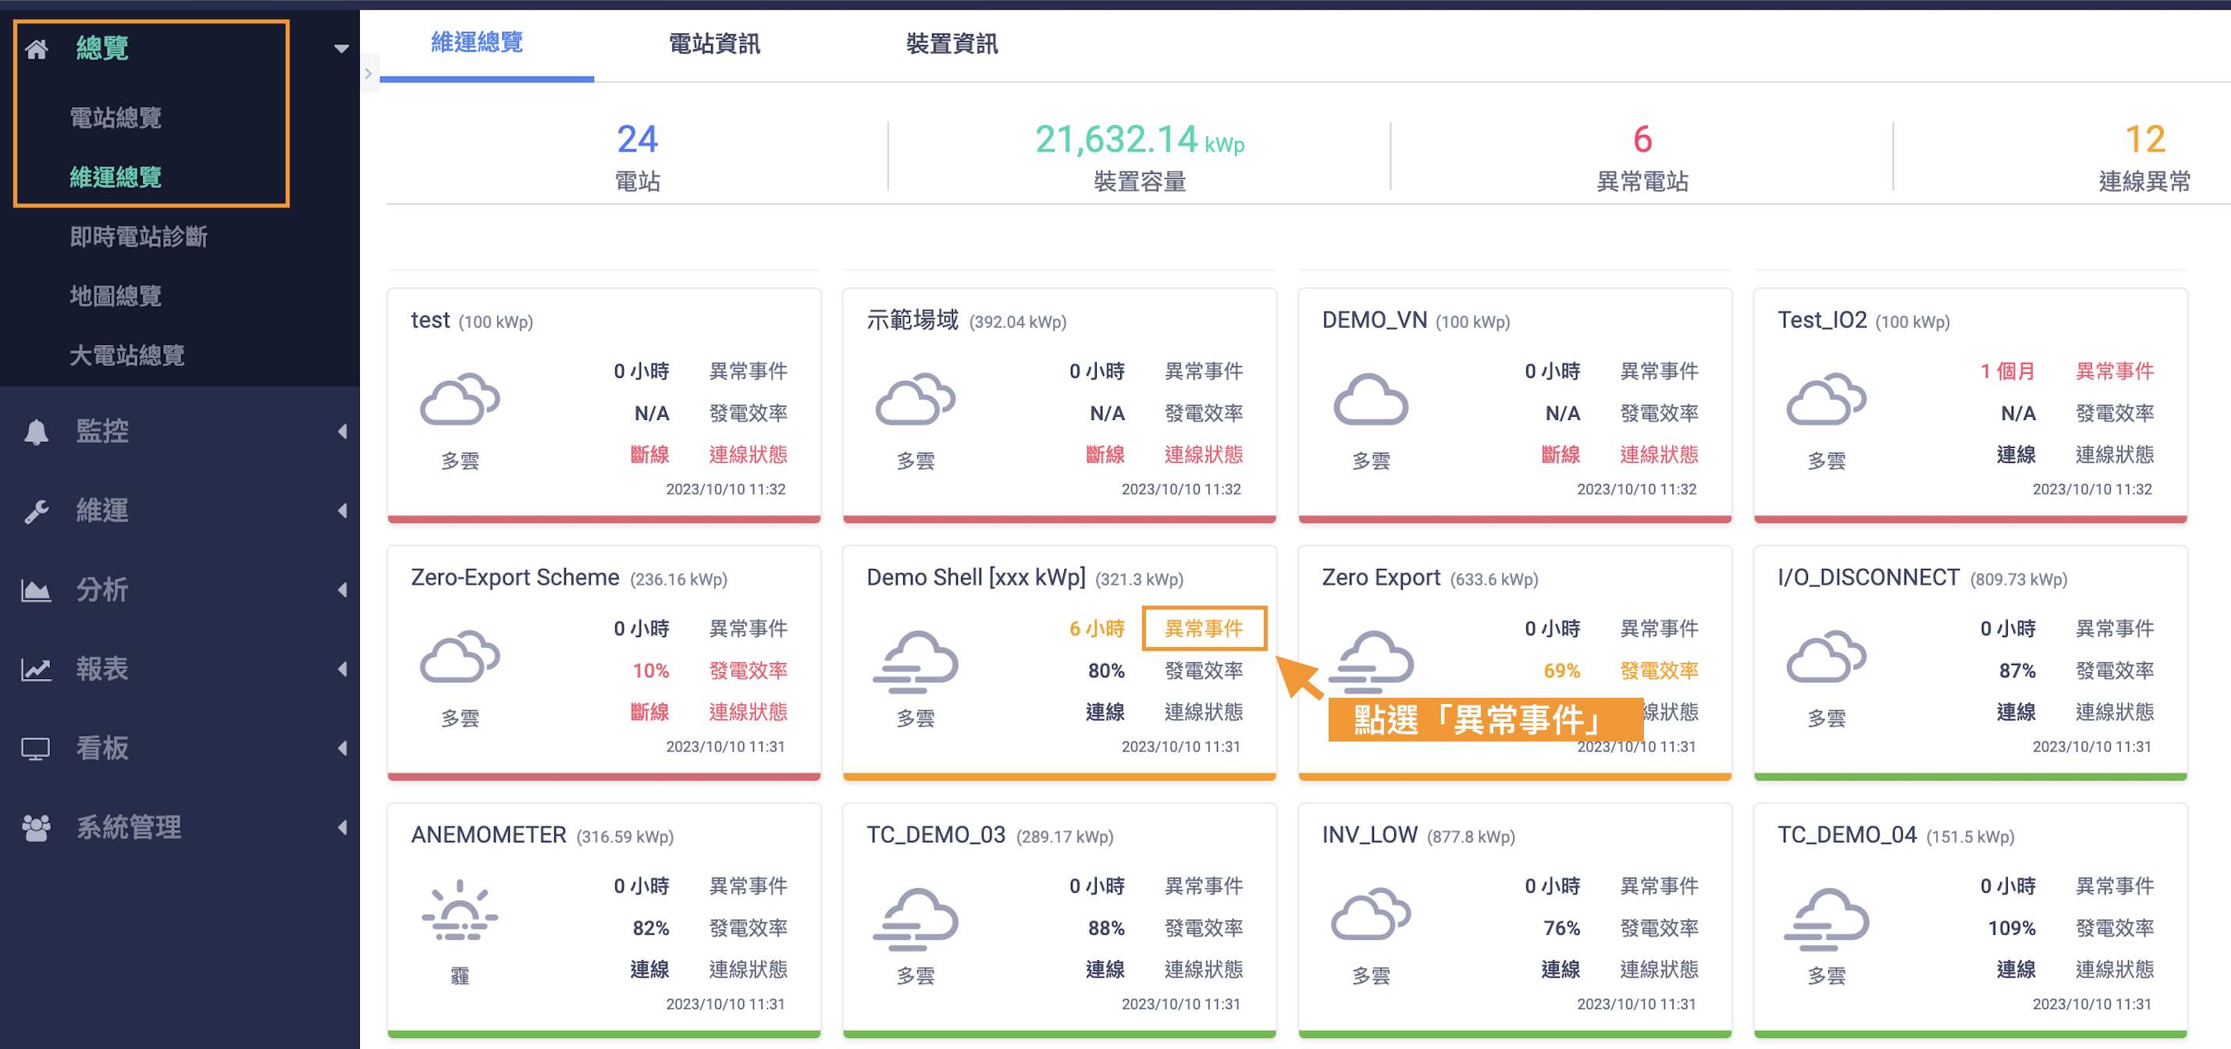Screen dimensions: 2231x1049
Task: Click weather icon on TC_DEMO_04 card
Action: tap(1827, 919)
